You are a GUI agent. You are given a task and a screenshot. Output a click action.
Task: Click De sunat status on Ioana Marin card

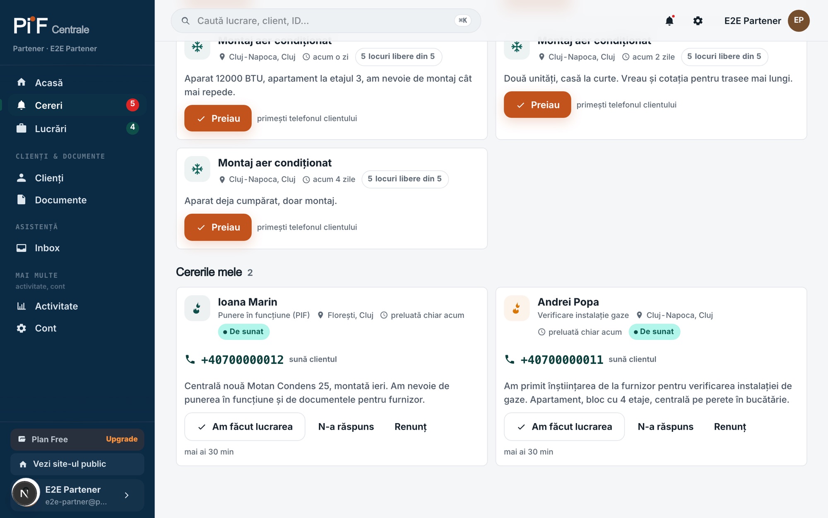point(243,332)
